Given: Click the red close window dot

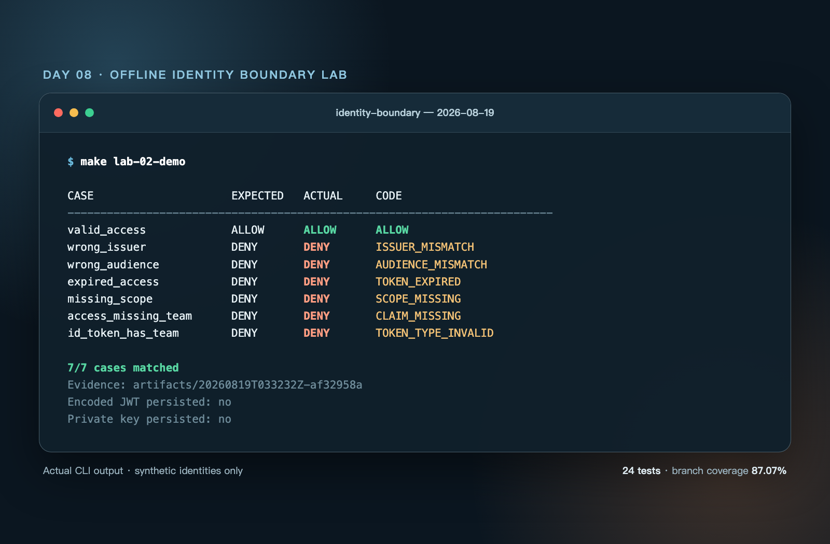Looking at the screenshot, I should (59, 112).
